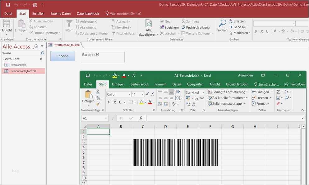This screenshot has width=309, height=185.
Task: Collapse the Access navigation pane with double chevron
Action: click(42, 46)
